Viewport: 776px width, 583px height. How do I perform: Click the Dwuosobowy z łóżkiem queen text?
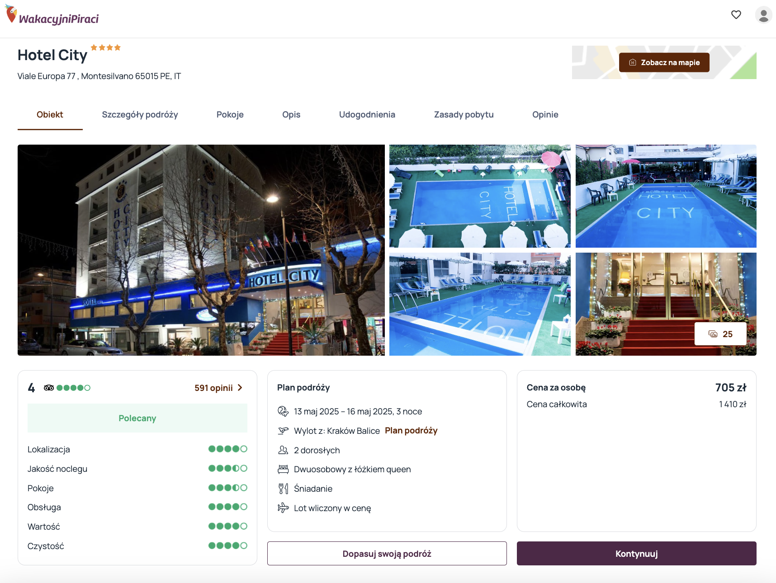[x=352, y=469]
